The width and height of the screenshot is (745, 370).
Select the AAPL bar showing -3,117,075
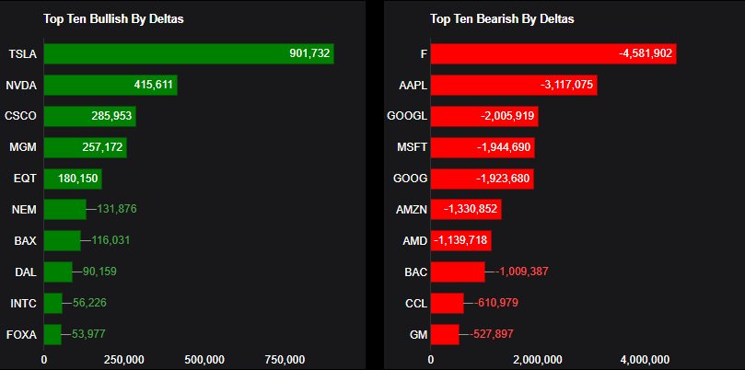514,86
